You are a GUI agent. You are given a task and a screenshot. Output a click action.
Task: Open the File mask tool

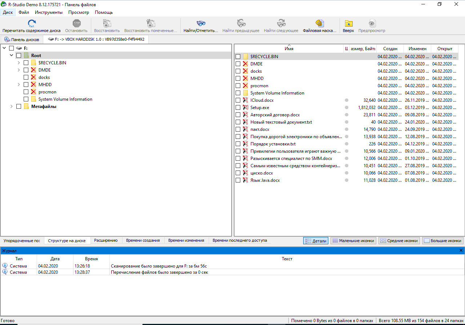[319, 24]
